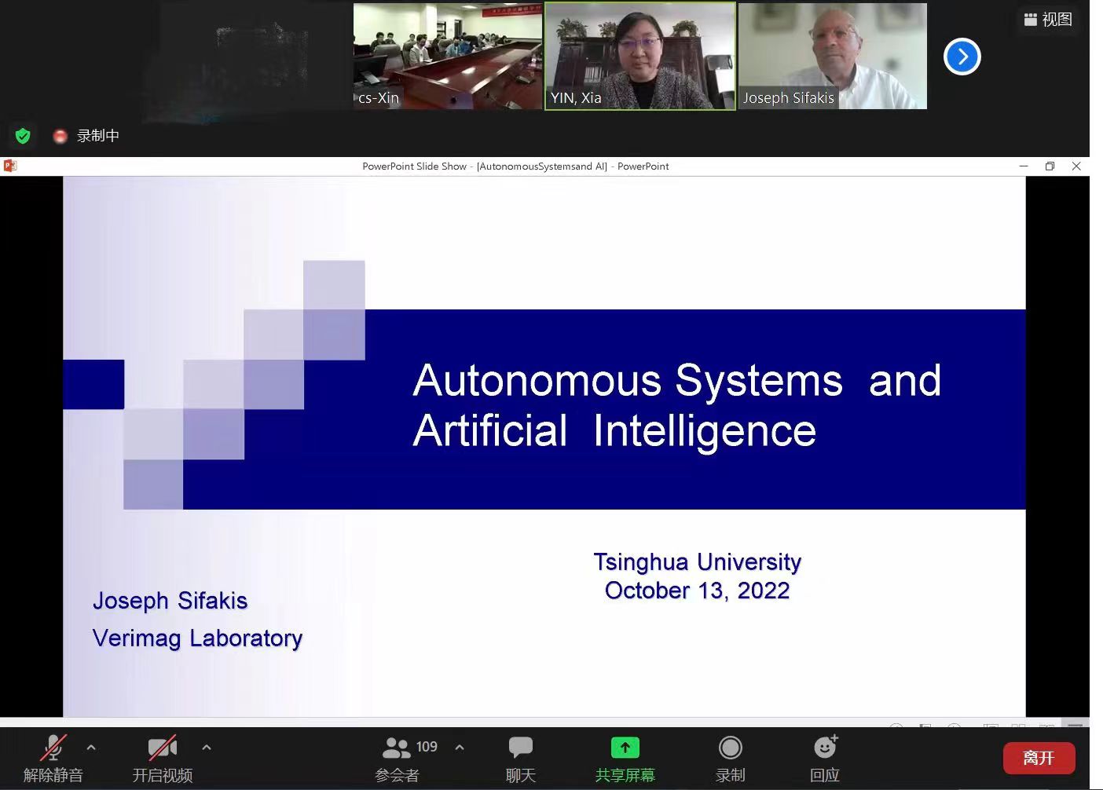This screenshot has height=790, width=1103.
Task: Open the 视图 view menu
Action: [x=1048, y=20]
